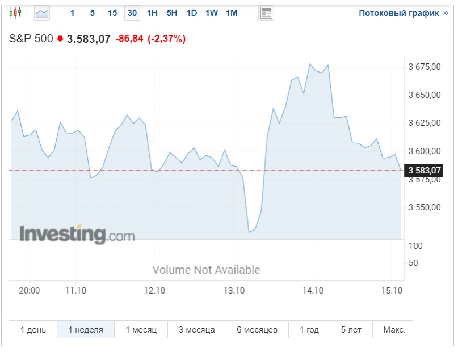This screenshot has height=353, width=458.
Task: Choose the 5H interval
Action: click(x=172, y=13)
